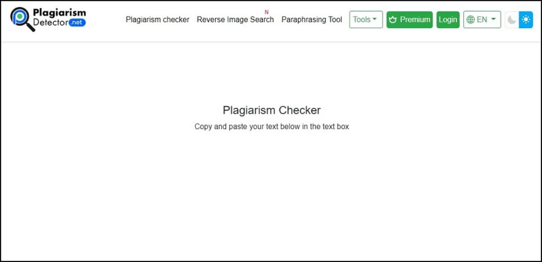Expand the EN language selector
Image resolution: width=542 pixels, height=262 pixels.
pos(482,20)
